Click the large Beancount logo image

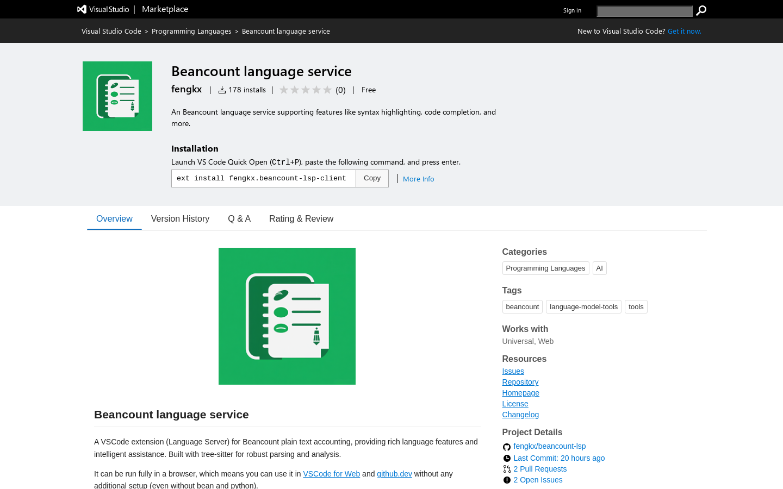(x=287, y=316)
